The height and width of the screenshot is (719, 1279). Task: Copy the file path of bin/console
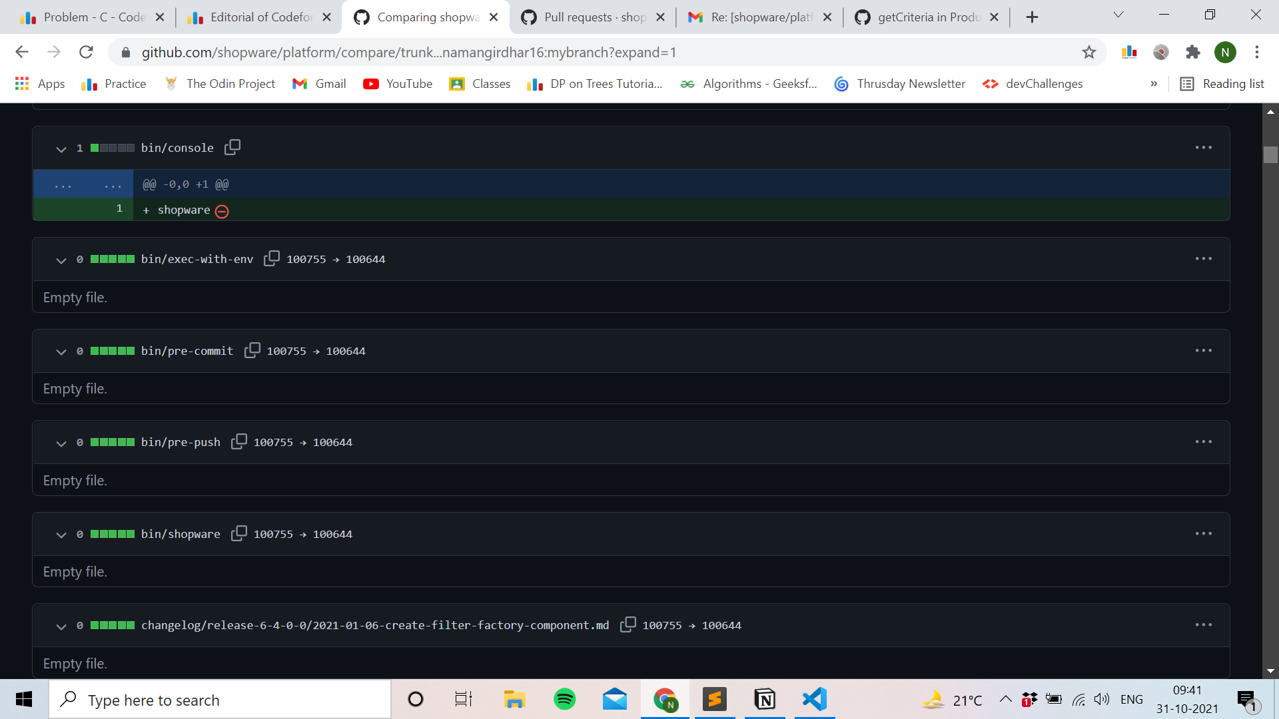pyautogui.click(x=232, y=147)
